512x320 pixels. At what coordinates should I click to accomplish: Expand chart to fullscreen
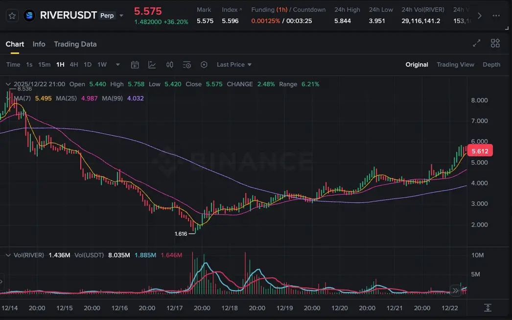[476, 44]
